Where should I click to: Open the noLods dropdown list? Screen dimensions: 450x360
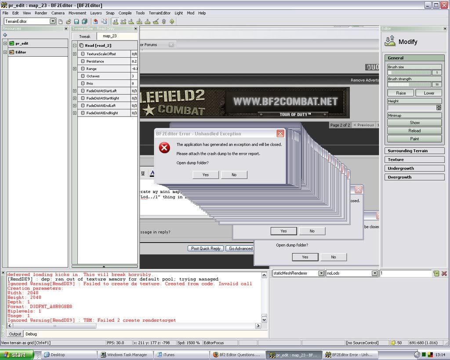(374, 273)
